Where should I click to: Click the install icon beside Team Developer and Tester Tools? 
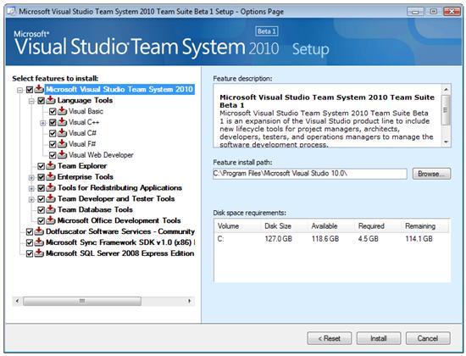point(51,198)
